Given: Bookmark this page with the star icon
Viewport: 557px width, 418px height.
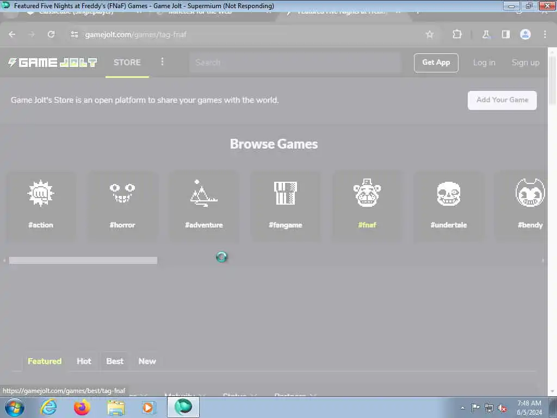Looking at the screenshot, I should coord(430,34).
